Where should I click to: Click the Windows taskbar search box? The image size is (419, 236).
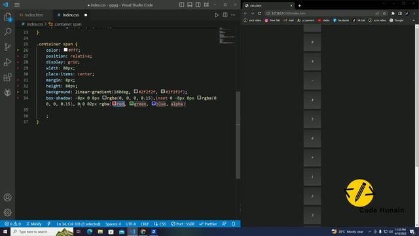[x=42, y=231]
